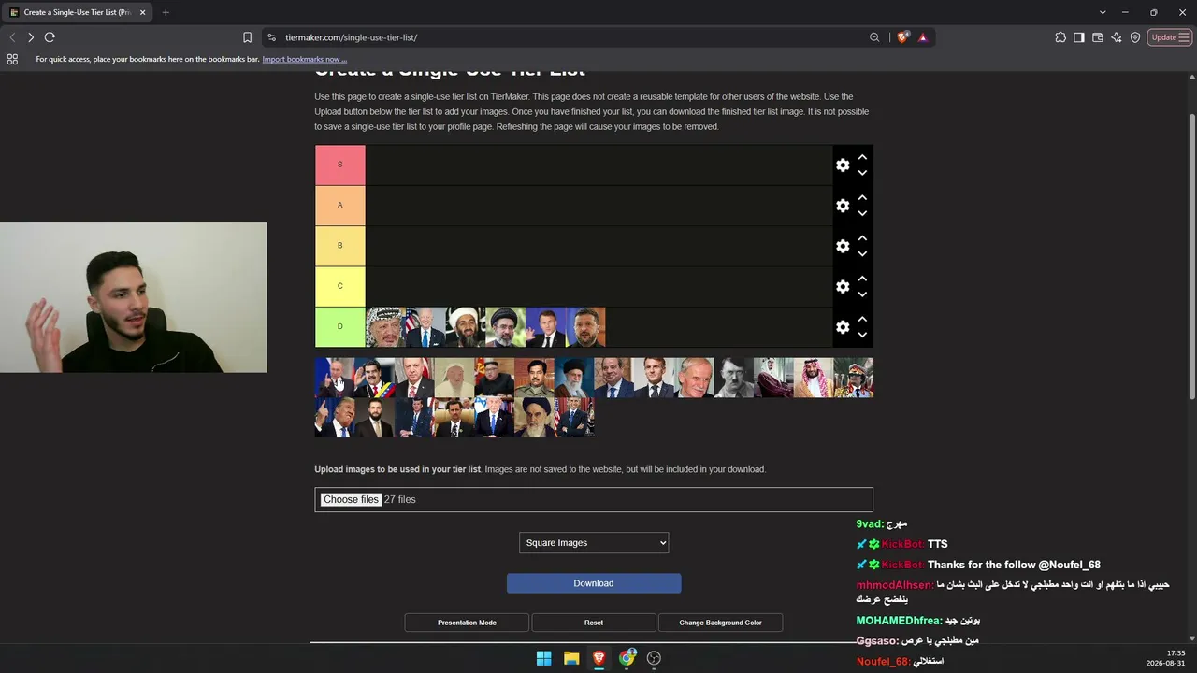Open OBS Studio from the taskbar
The width and height of the screenshot is (1197, 673).
click(x=654, y=658)
